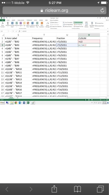Tap the Safari share icon

point(54,189)
